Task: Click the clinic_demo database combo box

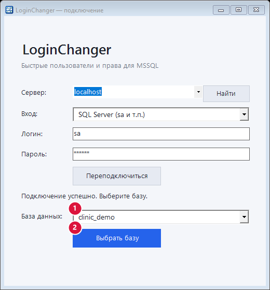Action: coord(161,217)
